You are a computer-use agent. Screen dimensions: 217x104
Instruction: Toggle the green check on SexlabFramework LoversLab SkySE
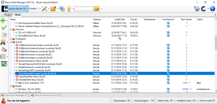pos(17,67)
